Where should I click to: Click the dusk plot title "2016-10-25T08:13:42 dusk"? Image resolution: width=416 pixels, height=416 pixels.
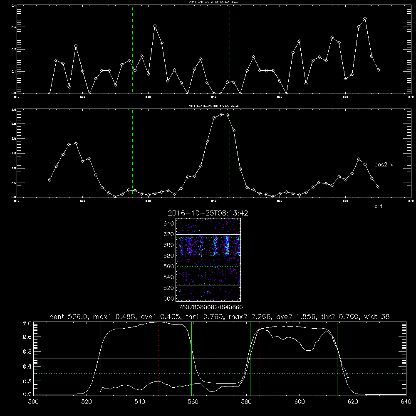214,106
